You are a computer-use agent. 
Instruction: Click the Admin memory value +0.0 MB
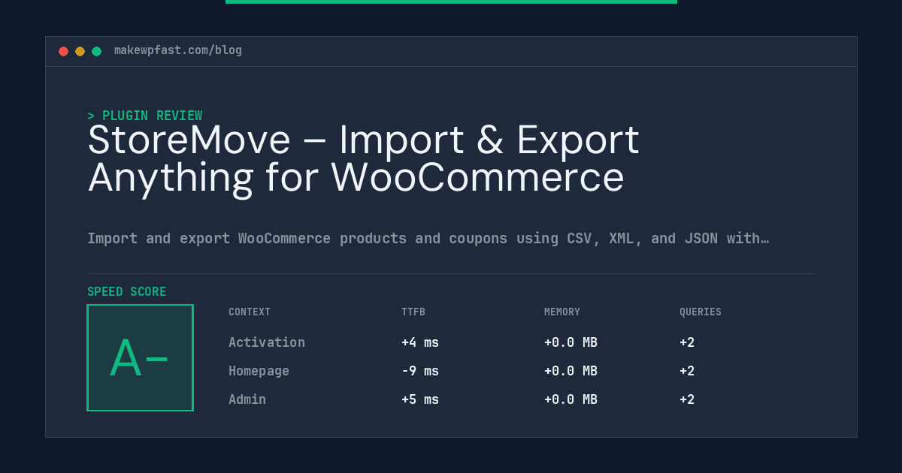(571, 399)
